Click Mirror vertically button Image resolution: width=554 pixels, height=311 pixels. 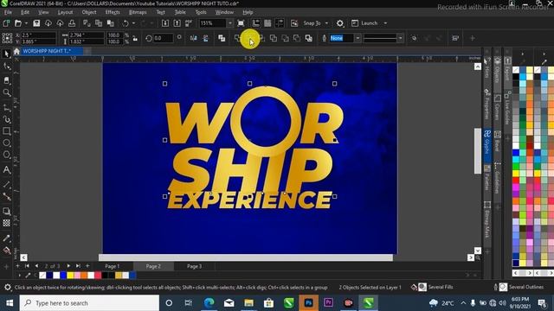[206, 38]
